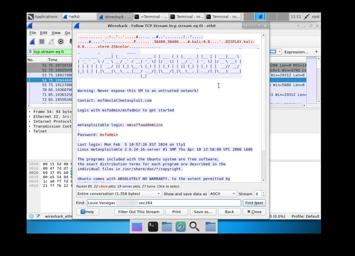Viewport: 355px width, 256px height.
Task: Click the Find text input field
Action: (x=164, y=203)
